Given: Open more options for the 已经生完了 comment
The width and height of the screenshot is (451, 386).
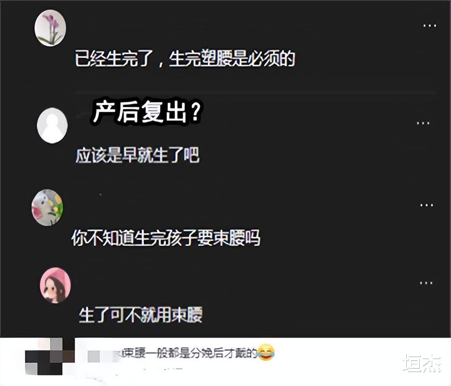Looking at the screenshot, I should pyautogui.click(x=430, y=26).
